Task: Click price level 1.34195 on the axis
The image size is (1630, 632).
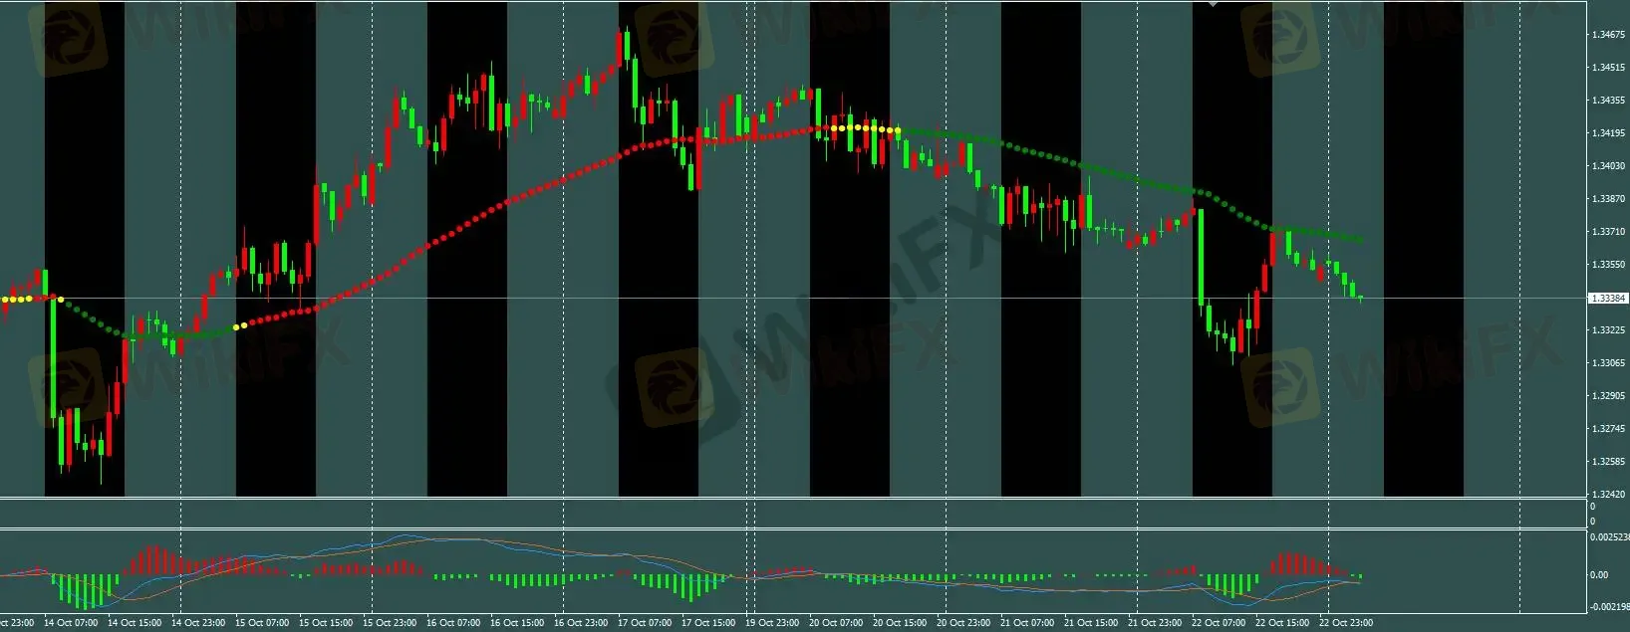Action: tap(1608, 133)
